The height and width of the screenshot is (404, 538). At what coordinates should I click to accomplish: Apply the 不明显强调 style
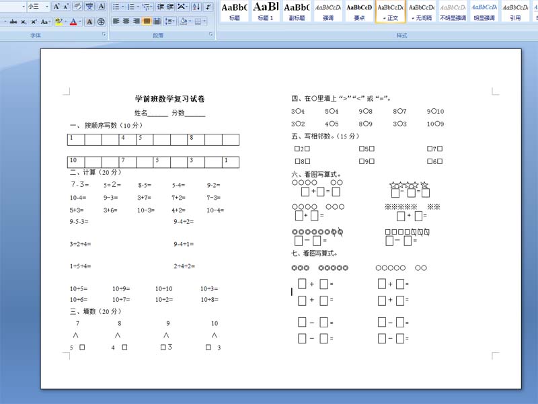(x=453, y=11)
